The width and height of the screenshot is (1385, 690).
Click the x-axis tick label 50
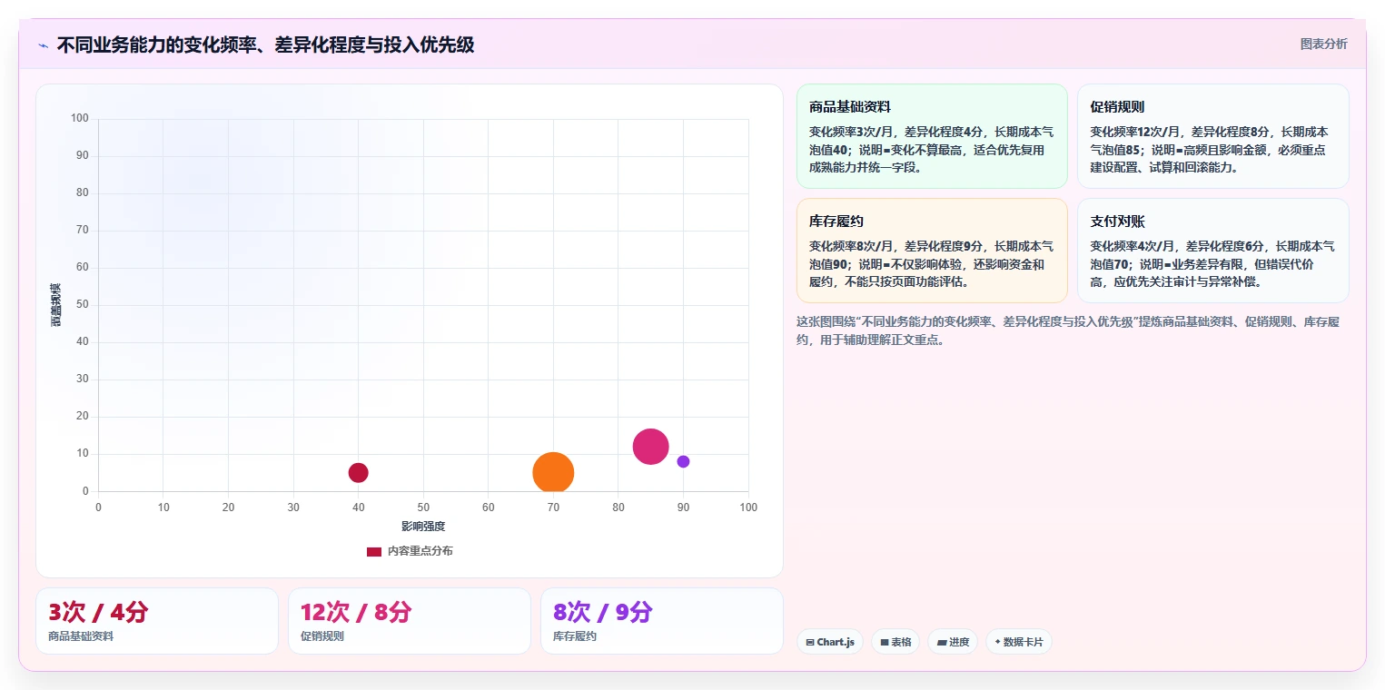coord(423,507)
